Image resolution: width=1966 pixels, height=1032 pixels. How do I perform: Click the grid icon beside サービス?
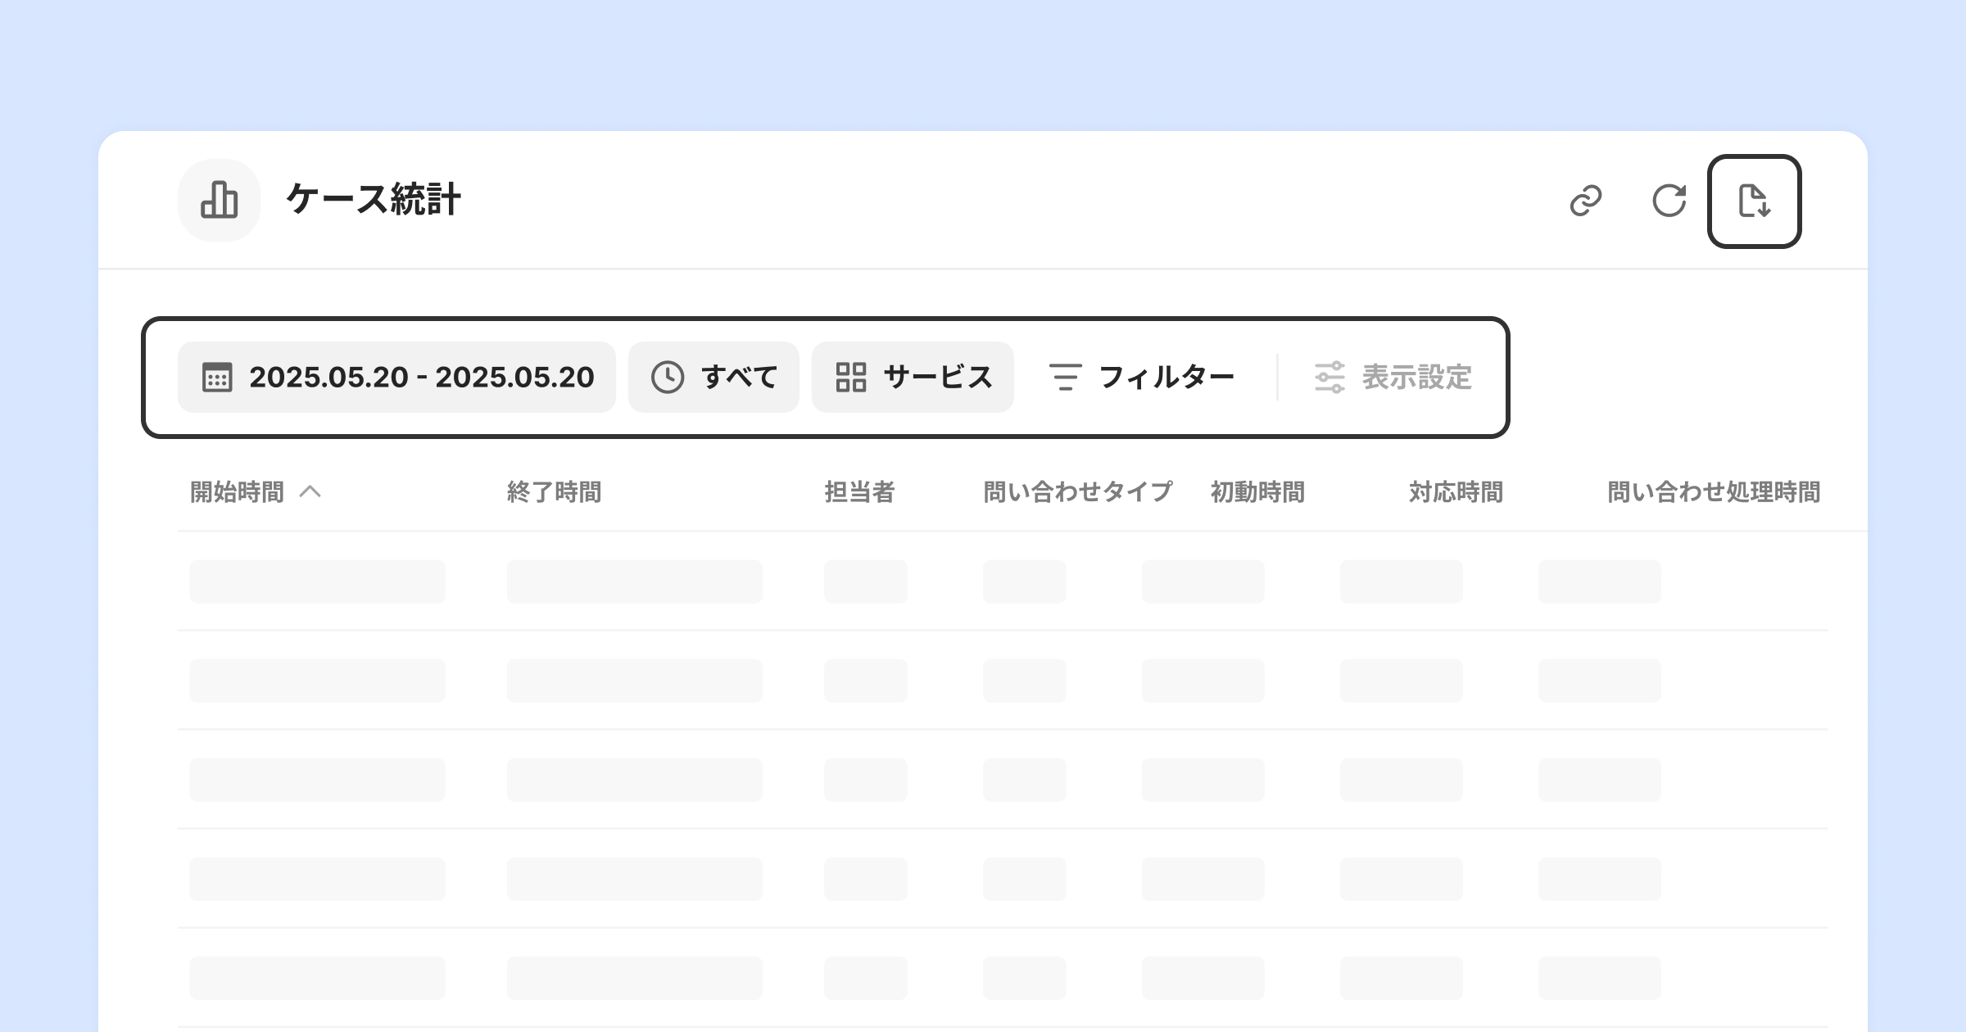click(851, 378)
